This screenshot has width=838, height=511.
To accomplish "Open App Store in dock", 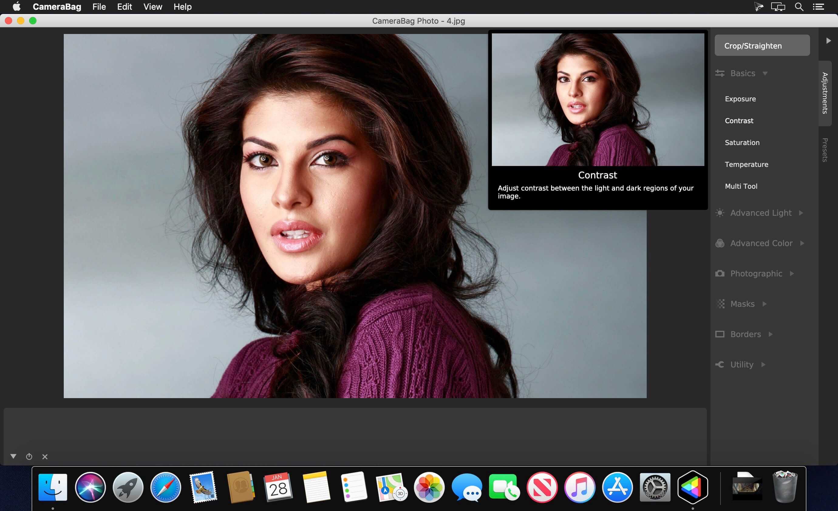I will coord(617,487).
